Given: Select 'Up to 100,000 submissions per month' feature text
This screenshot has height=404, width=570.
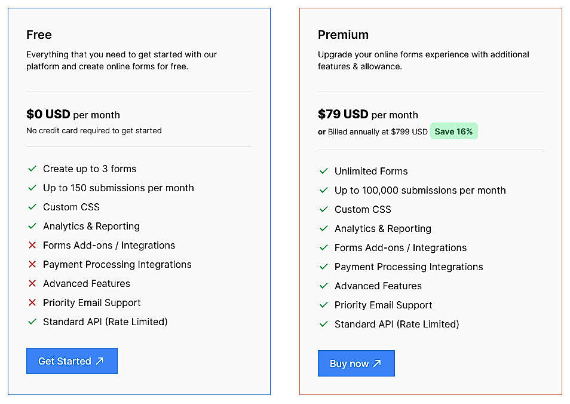Looking at the screenshot, I should click(x=419, y=191).
